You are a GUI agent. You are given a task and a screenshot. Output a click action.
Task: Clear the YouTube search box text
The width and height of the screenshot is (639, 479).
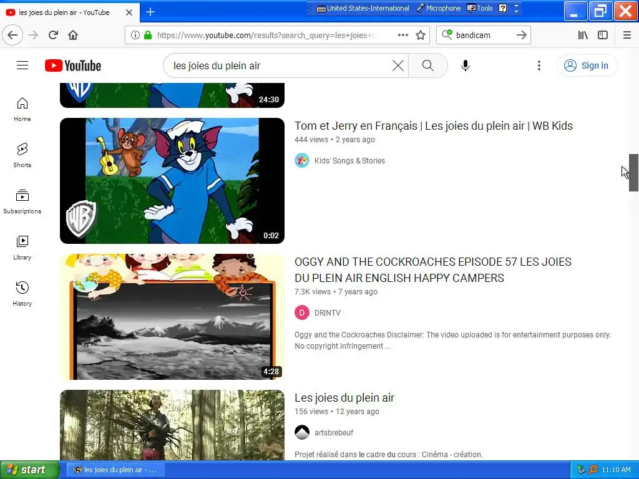(x=398, y=65)
